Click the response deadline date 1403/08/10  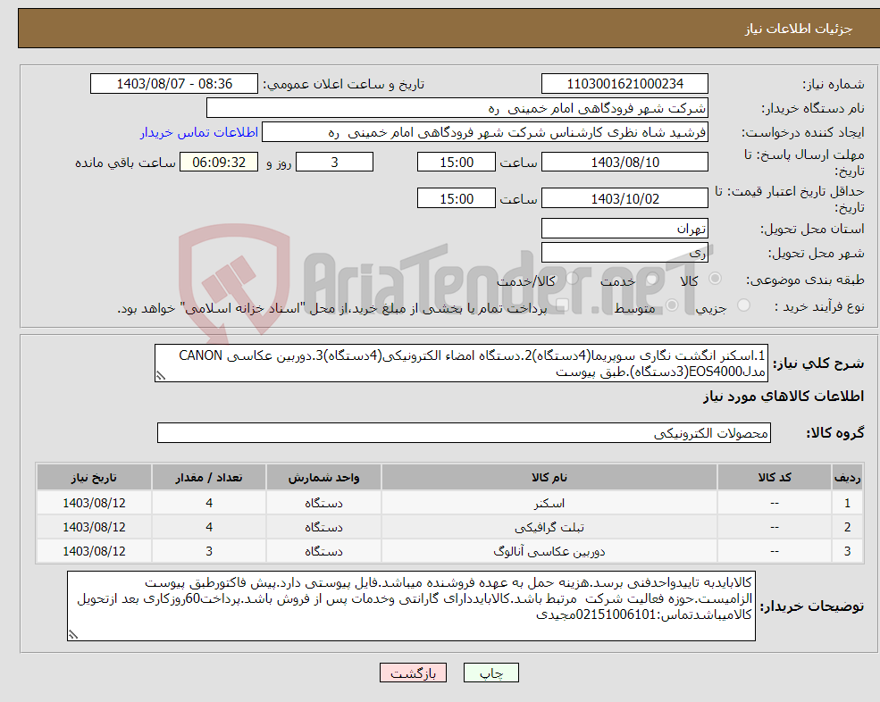624,163
